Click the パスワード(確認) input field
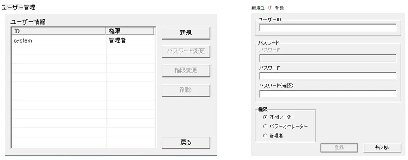This screenshot has height=160, width=408. [x=328, y=94]
